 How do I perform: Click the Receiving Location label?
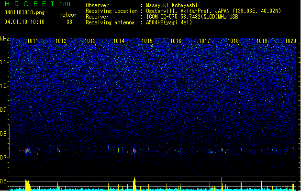click(x=111, y=11)
